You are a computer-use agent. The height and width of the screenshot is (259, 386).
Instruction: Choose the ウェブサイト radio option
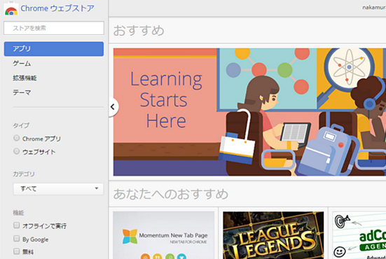coord(17,151)
